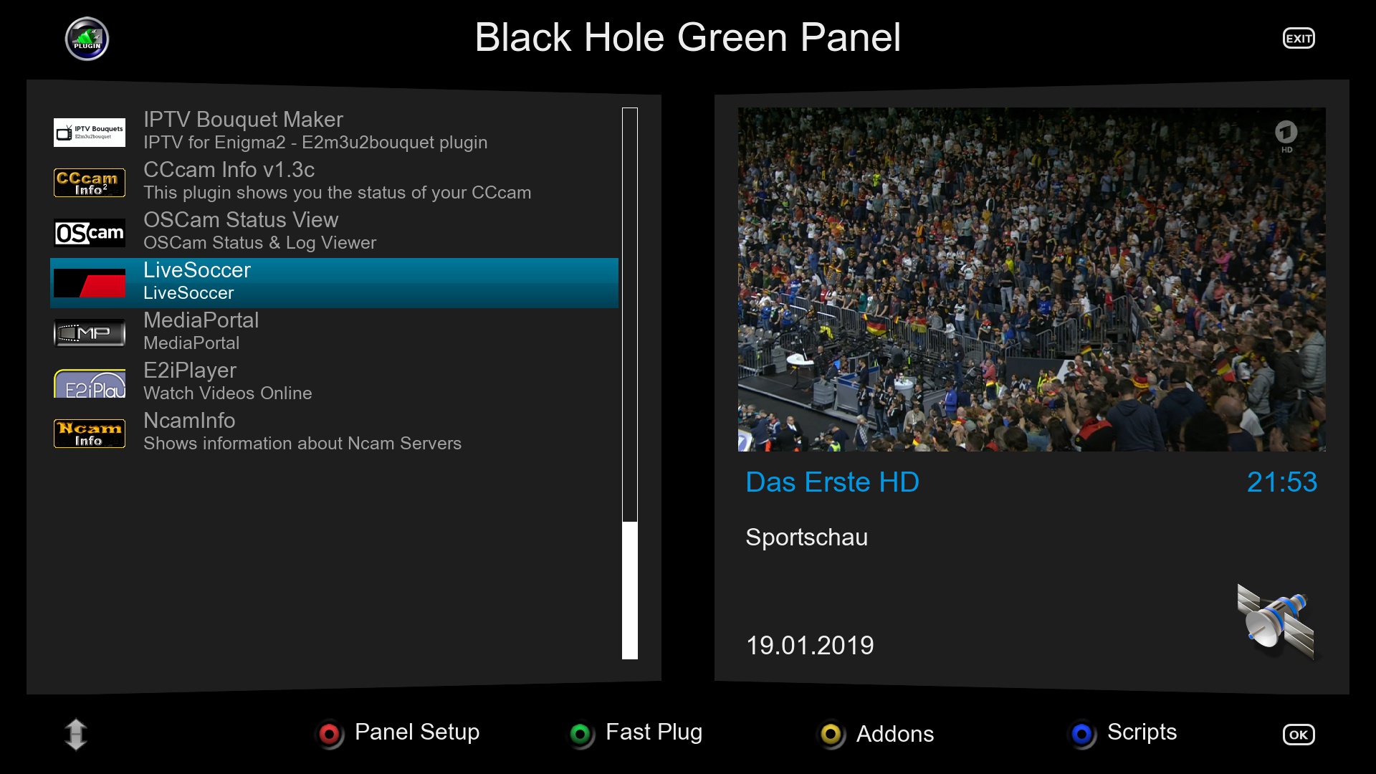Open Addons label
Image resolution: width=1376 pixels, height=774 pixels.
coord(895,734)
